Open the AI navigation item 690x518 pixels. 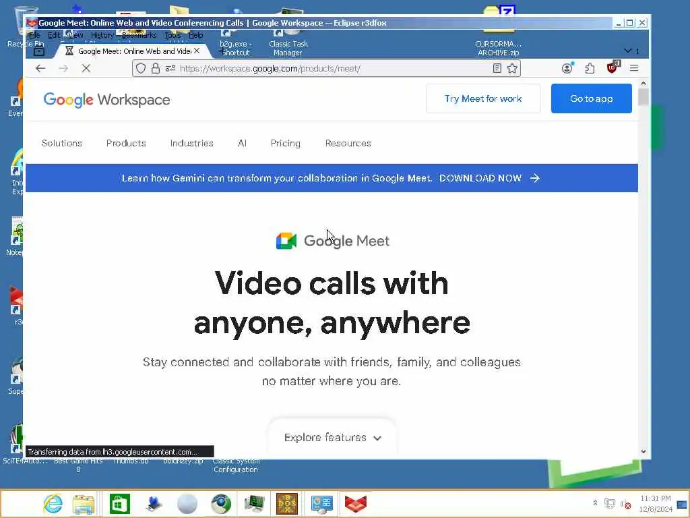242,143
